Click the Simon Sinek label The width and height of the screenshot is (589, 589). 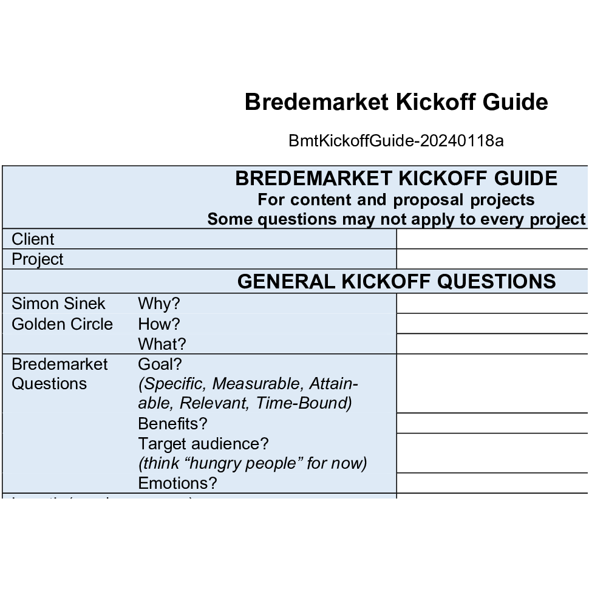point(58,304)
